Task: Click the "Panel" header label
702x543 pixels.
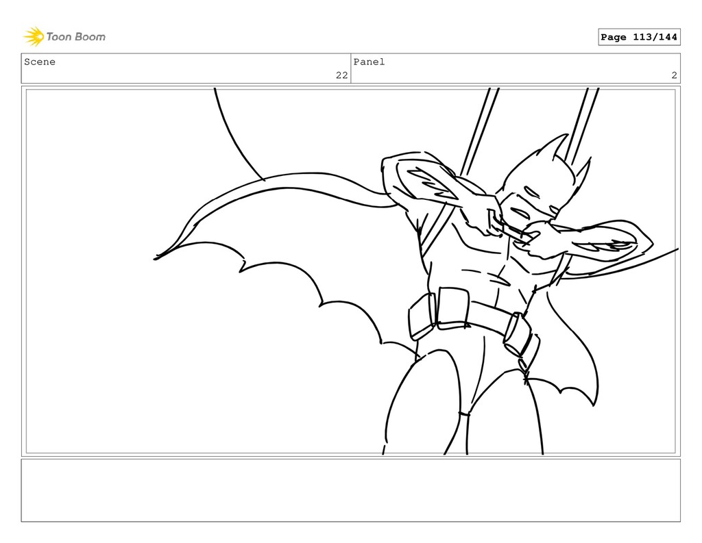Action: 369,62
